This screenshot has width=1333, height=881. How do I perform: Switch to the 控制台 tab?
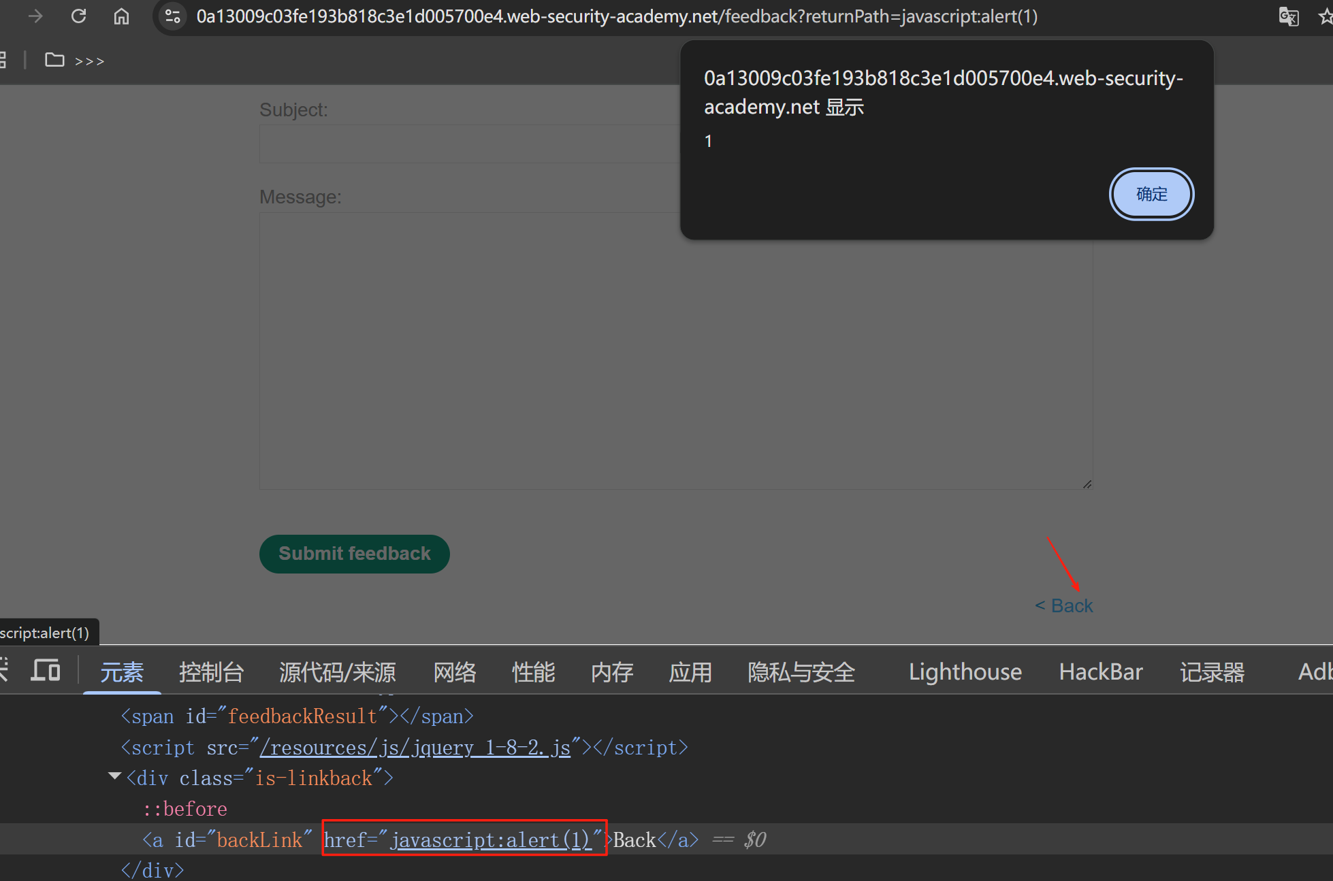tap(211, 672)
